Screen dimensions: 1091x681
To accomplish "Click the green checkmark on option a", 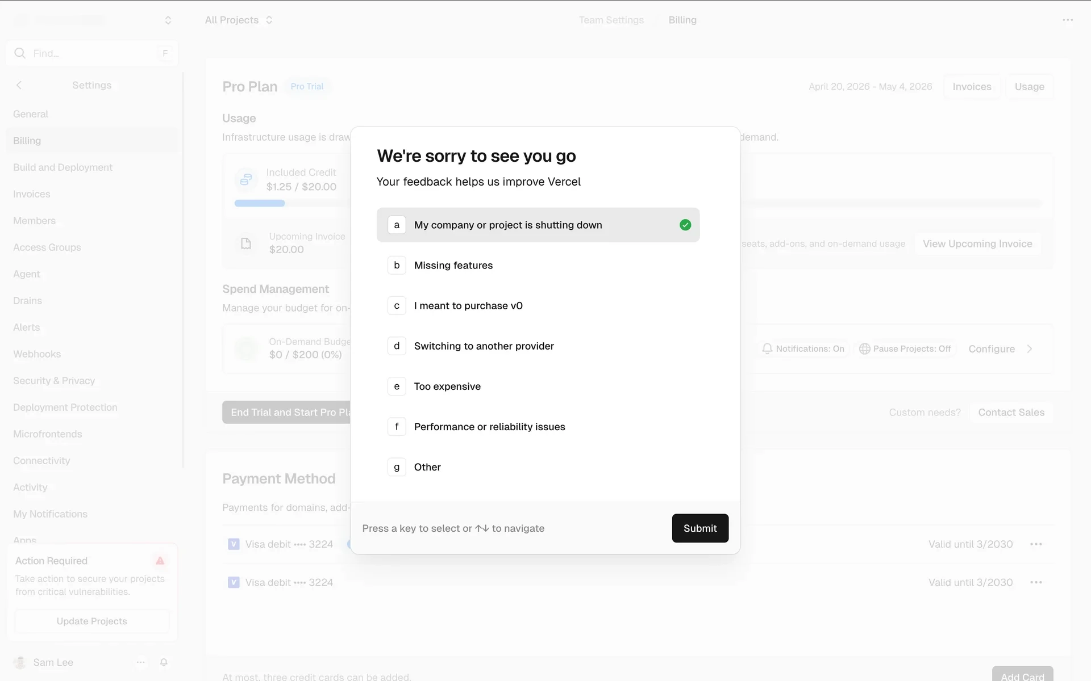I will [x=685, y=225].
